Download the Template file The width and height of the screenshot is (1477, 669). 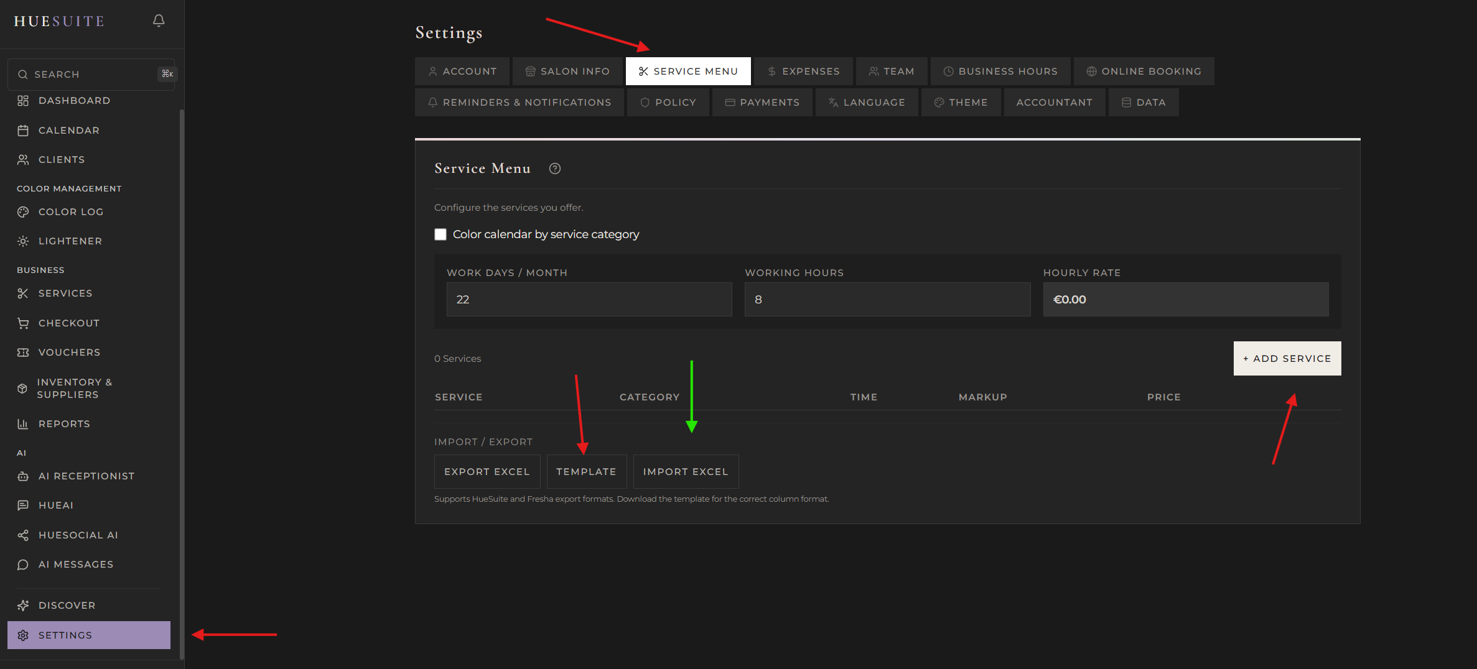pos(586,471)
